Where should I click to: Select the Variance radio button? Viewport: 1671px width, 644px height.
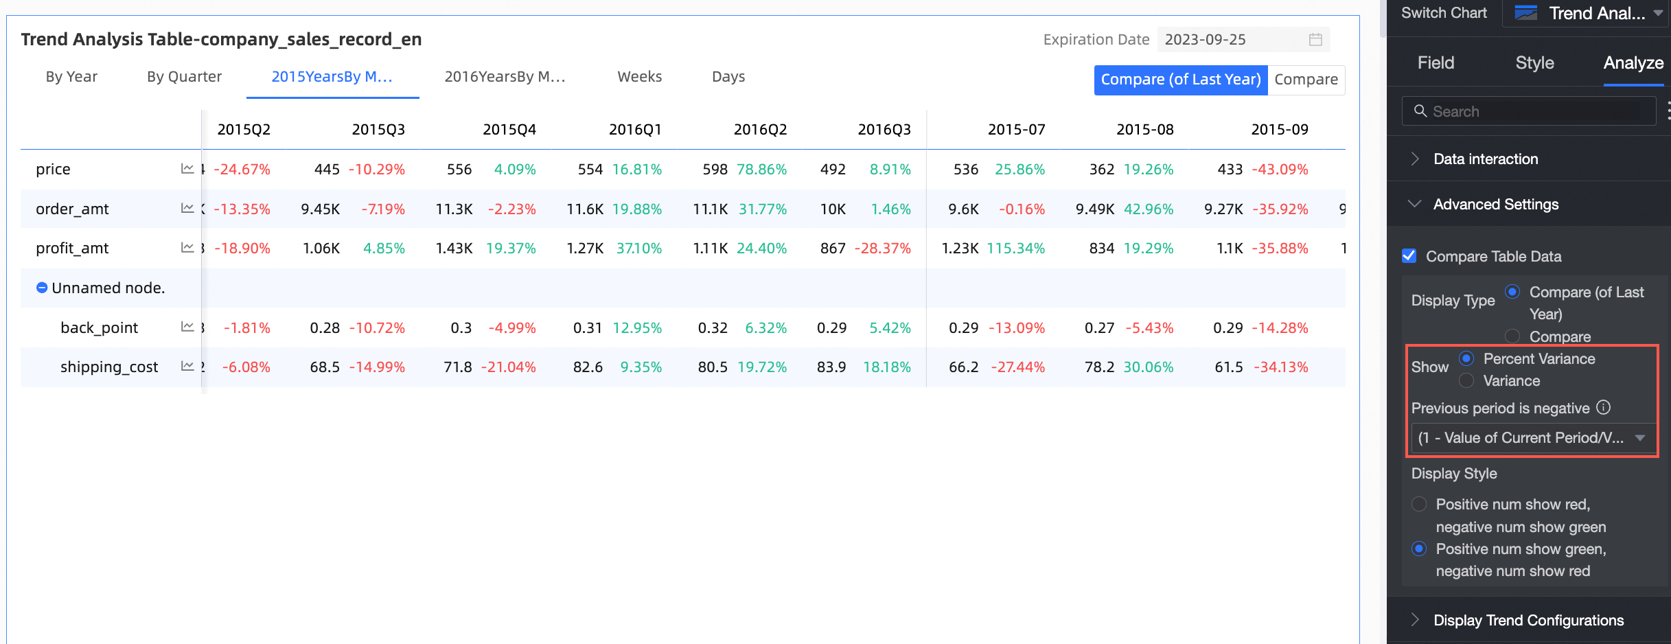pyautogui.click(x=1466, y=380)
